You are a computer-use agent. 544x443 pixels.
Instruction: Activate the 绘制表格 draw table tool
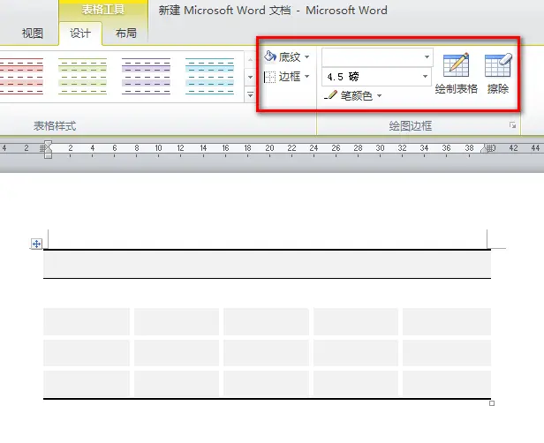click(457, 73)
